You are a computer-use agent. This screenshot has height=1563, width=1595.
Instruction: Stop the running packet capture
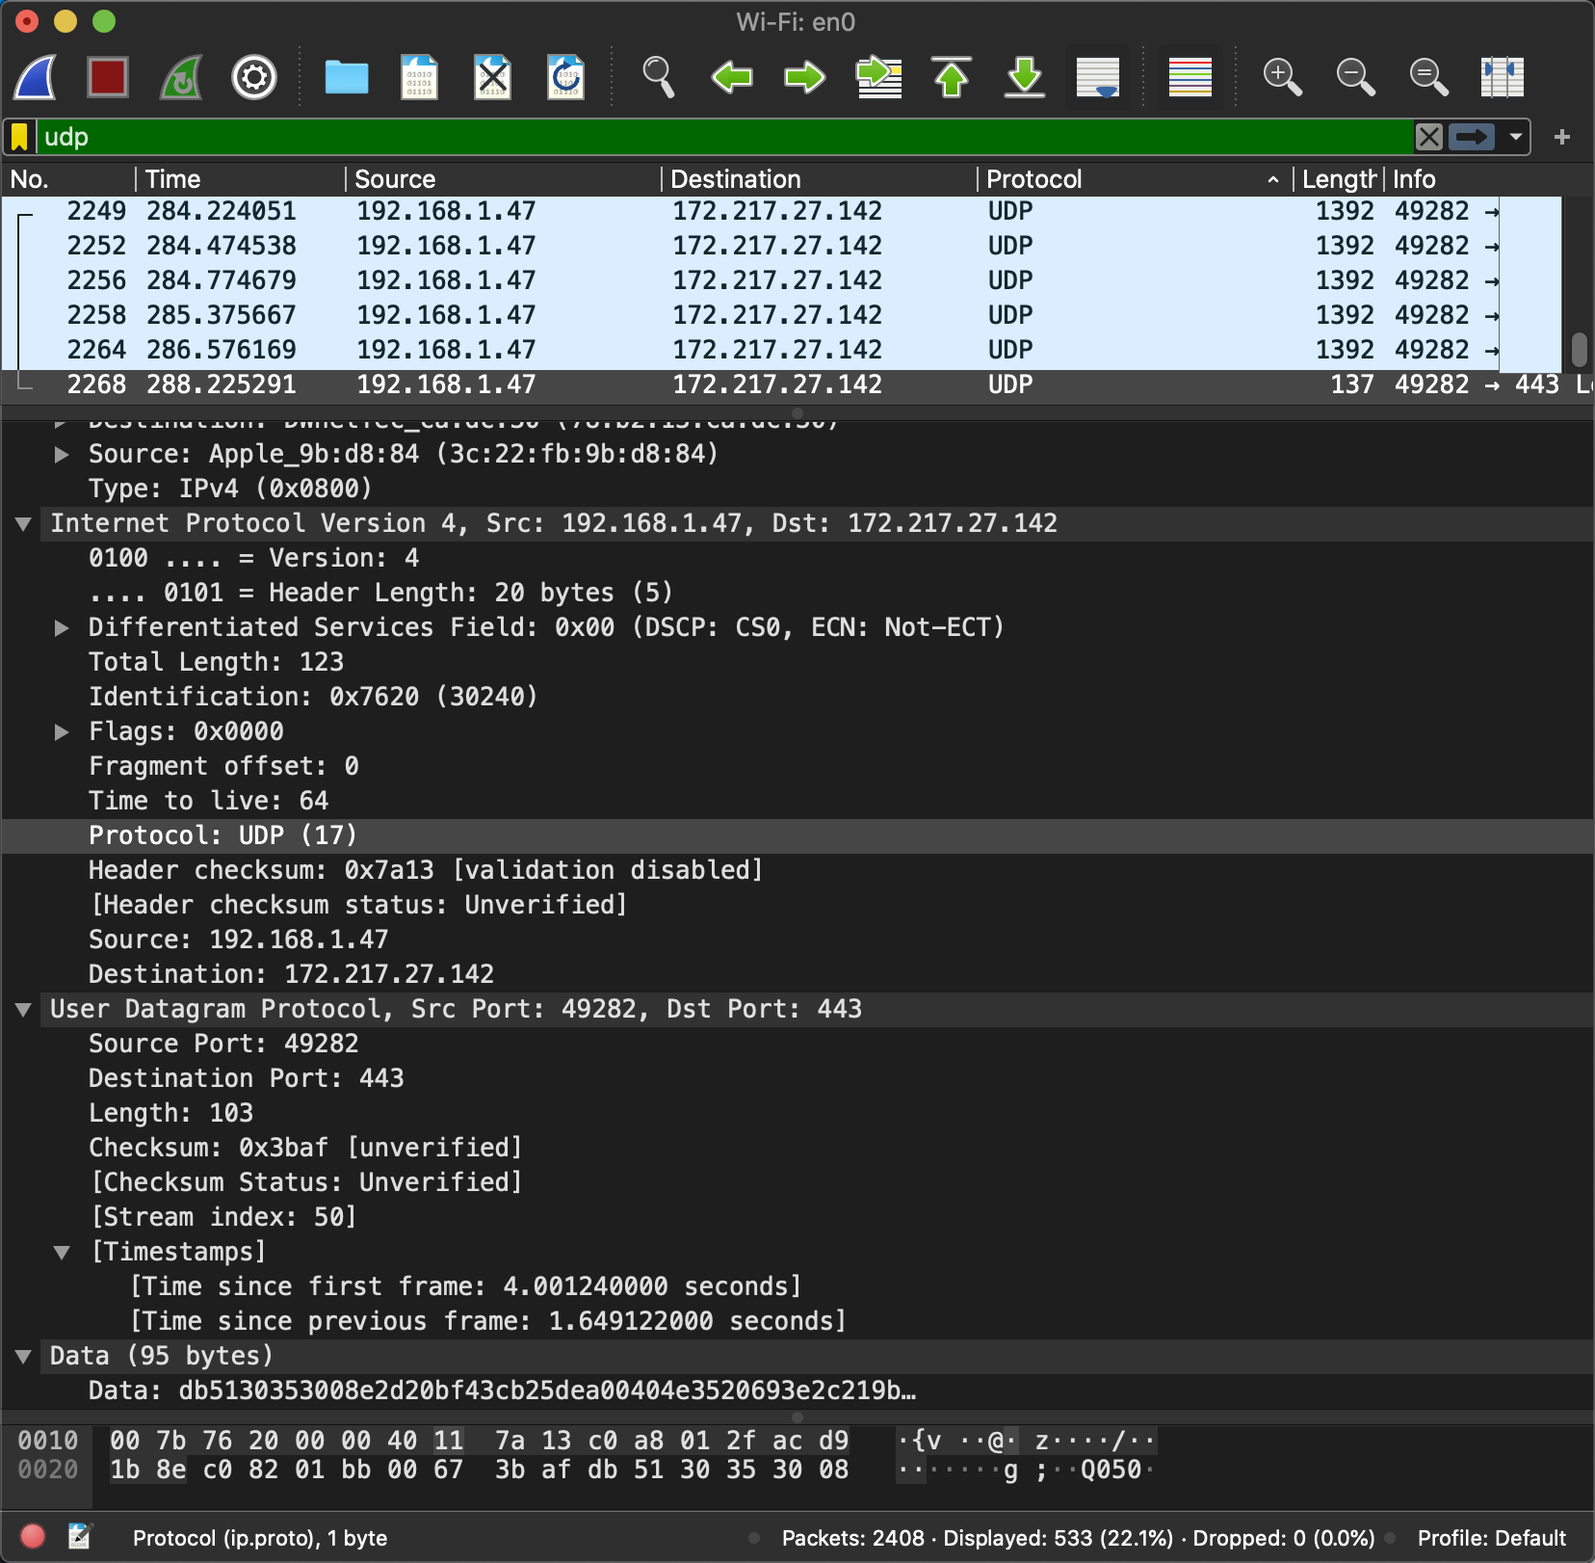(x=108, y=77)
